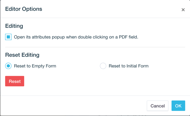
Task: Click the Editing section heading
Action: (x=14, y=26)
